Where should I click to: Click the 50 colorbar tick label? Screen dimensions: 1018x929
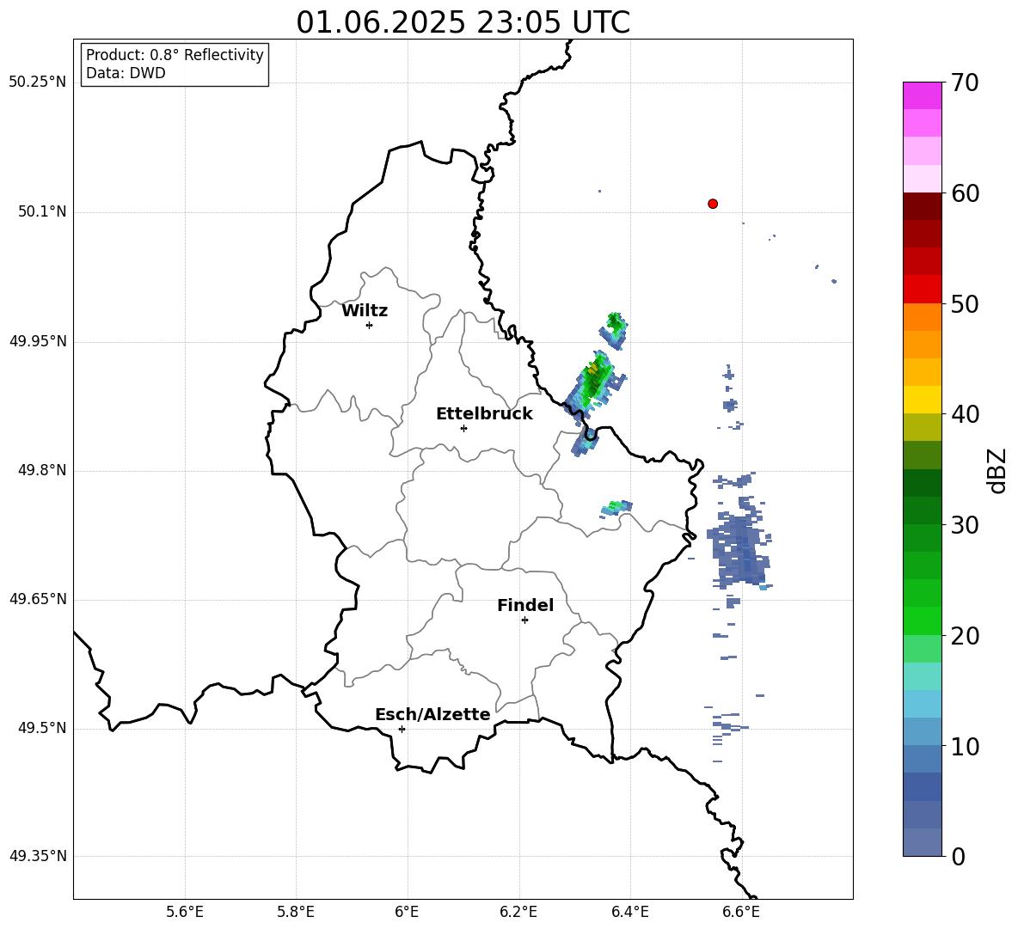[x=965, y=303]
